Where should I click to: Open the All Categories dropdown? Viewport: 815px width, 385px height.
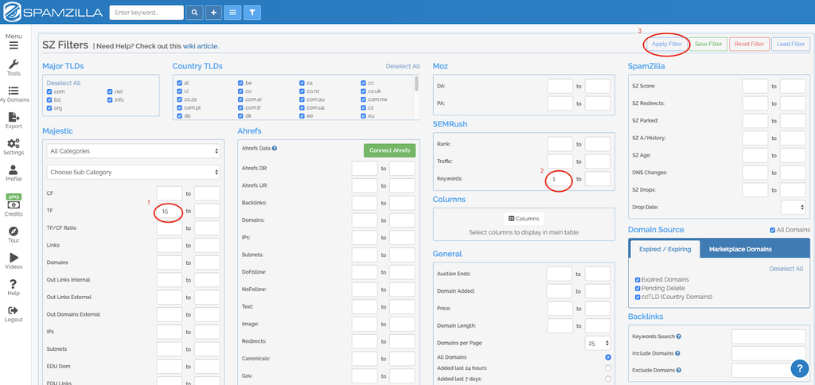tap(133, 151)
